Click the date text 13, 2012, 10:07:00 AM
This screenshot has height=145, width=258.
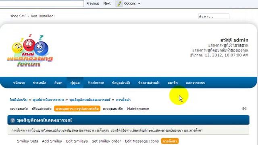[227, 55]
